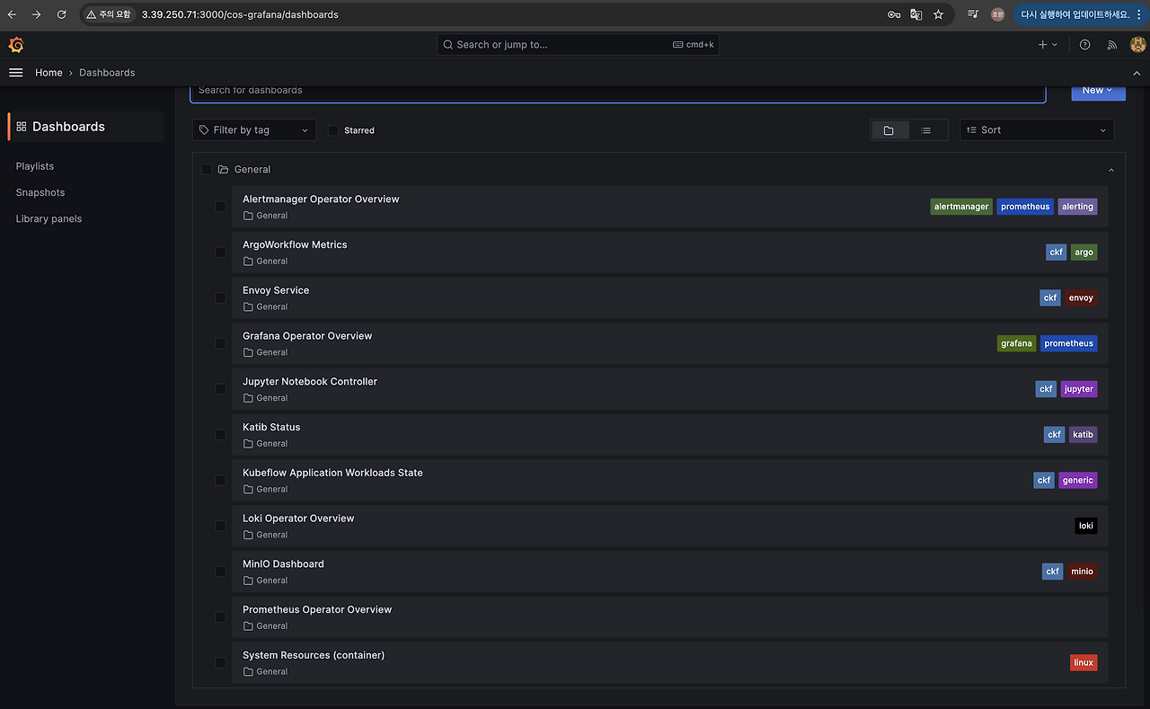
Task: Click the alertmanager tag
Action: click(961, 207)
